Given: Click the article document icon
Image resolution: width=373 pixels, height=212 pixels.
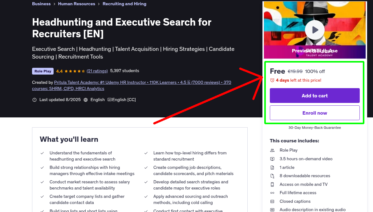Looking at the screenshot, I should [272, 168].
